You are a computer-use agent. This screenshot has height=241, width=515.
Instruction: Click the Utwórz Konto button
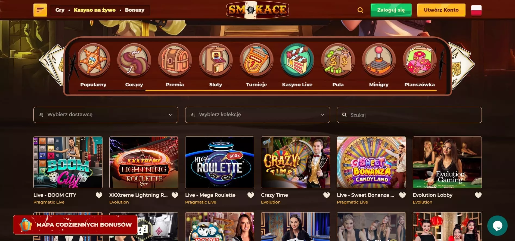441,10
